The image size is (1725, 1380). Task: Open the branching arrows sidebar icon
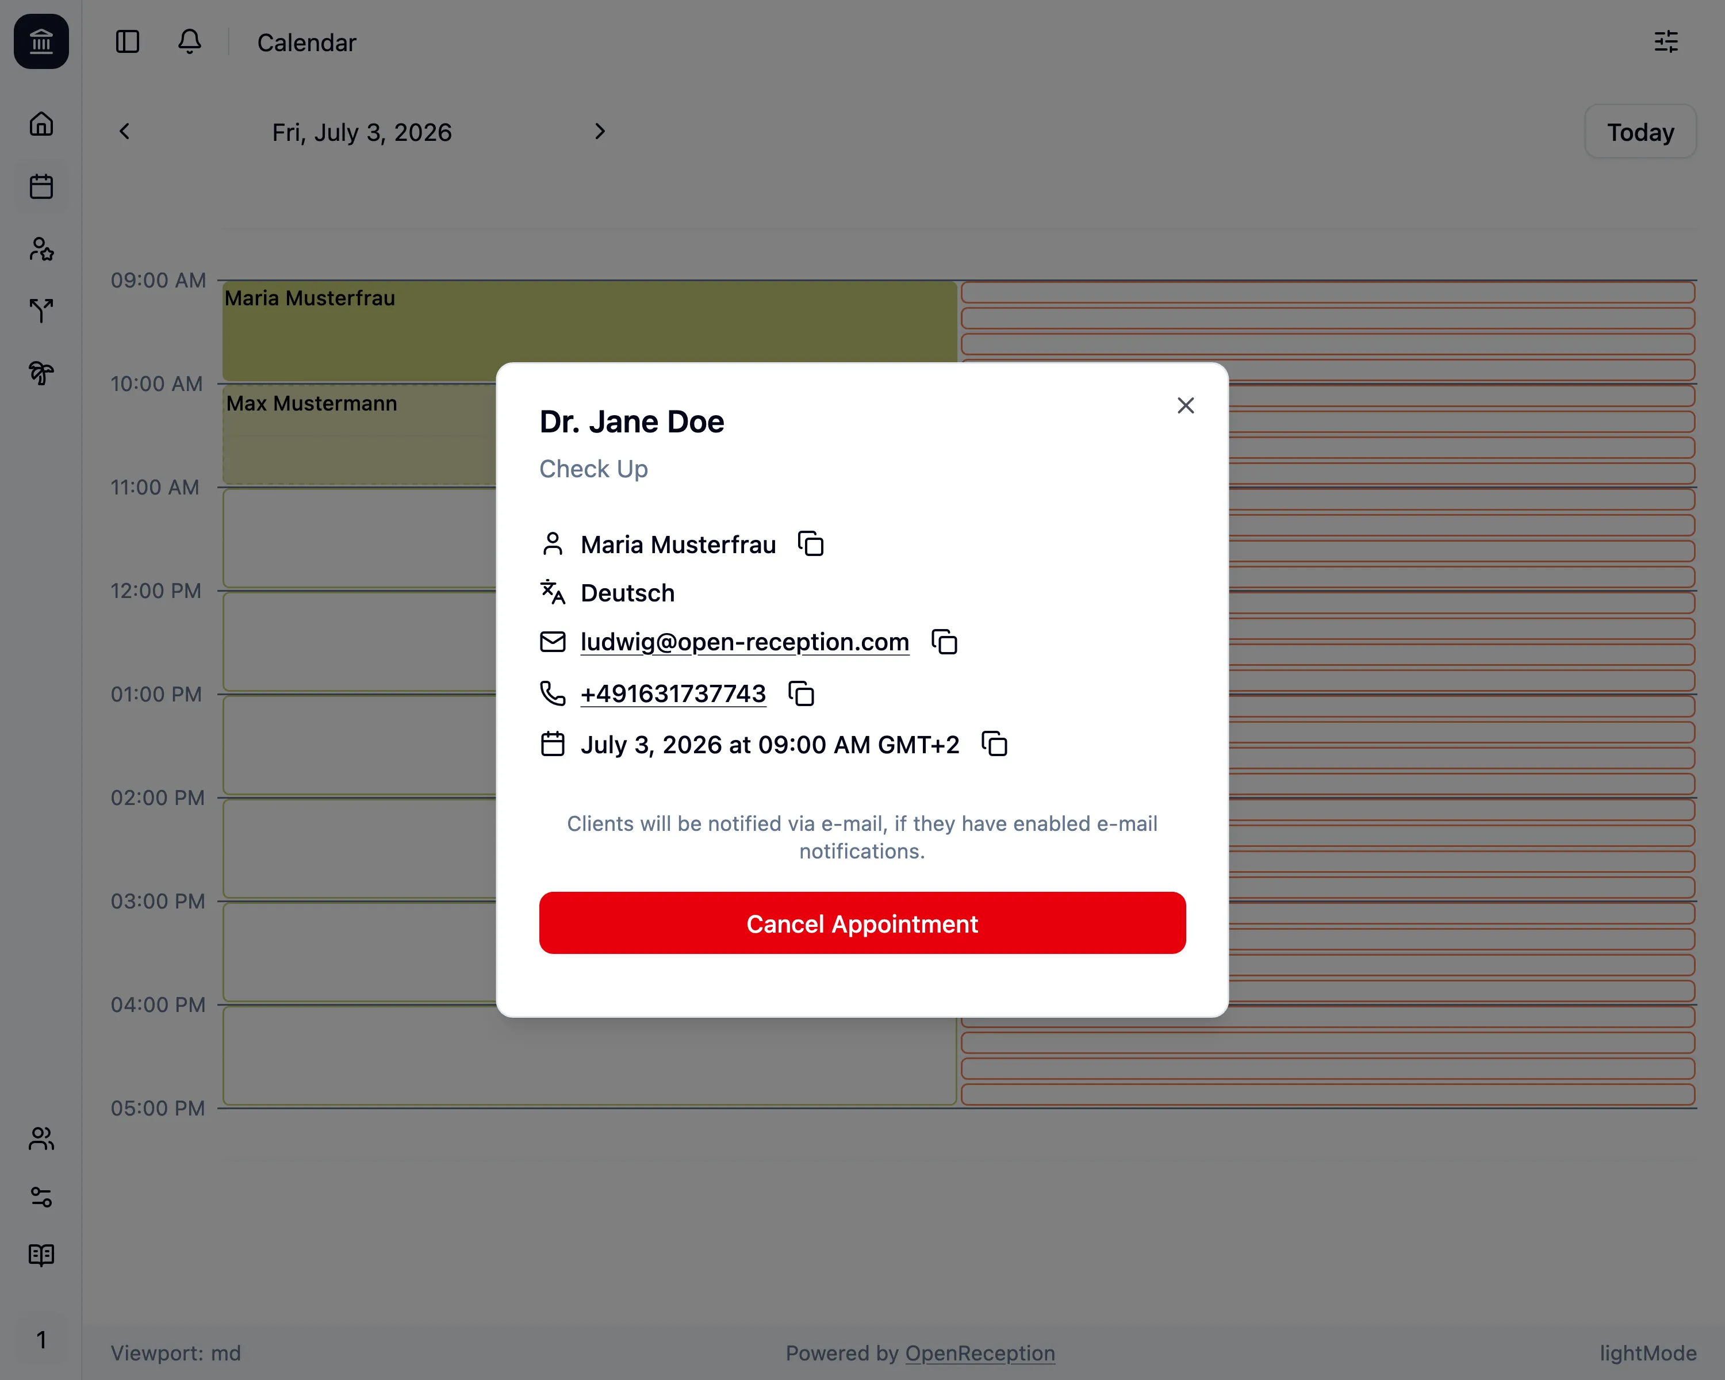pos(41,310)
